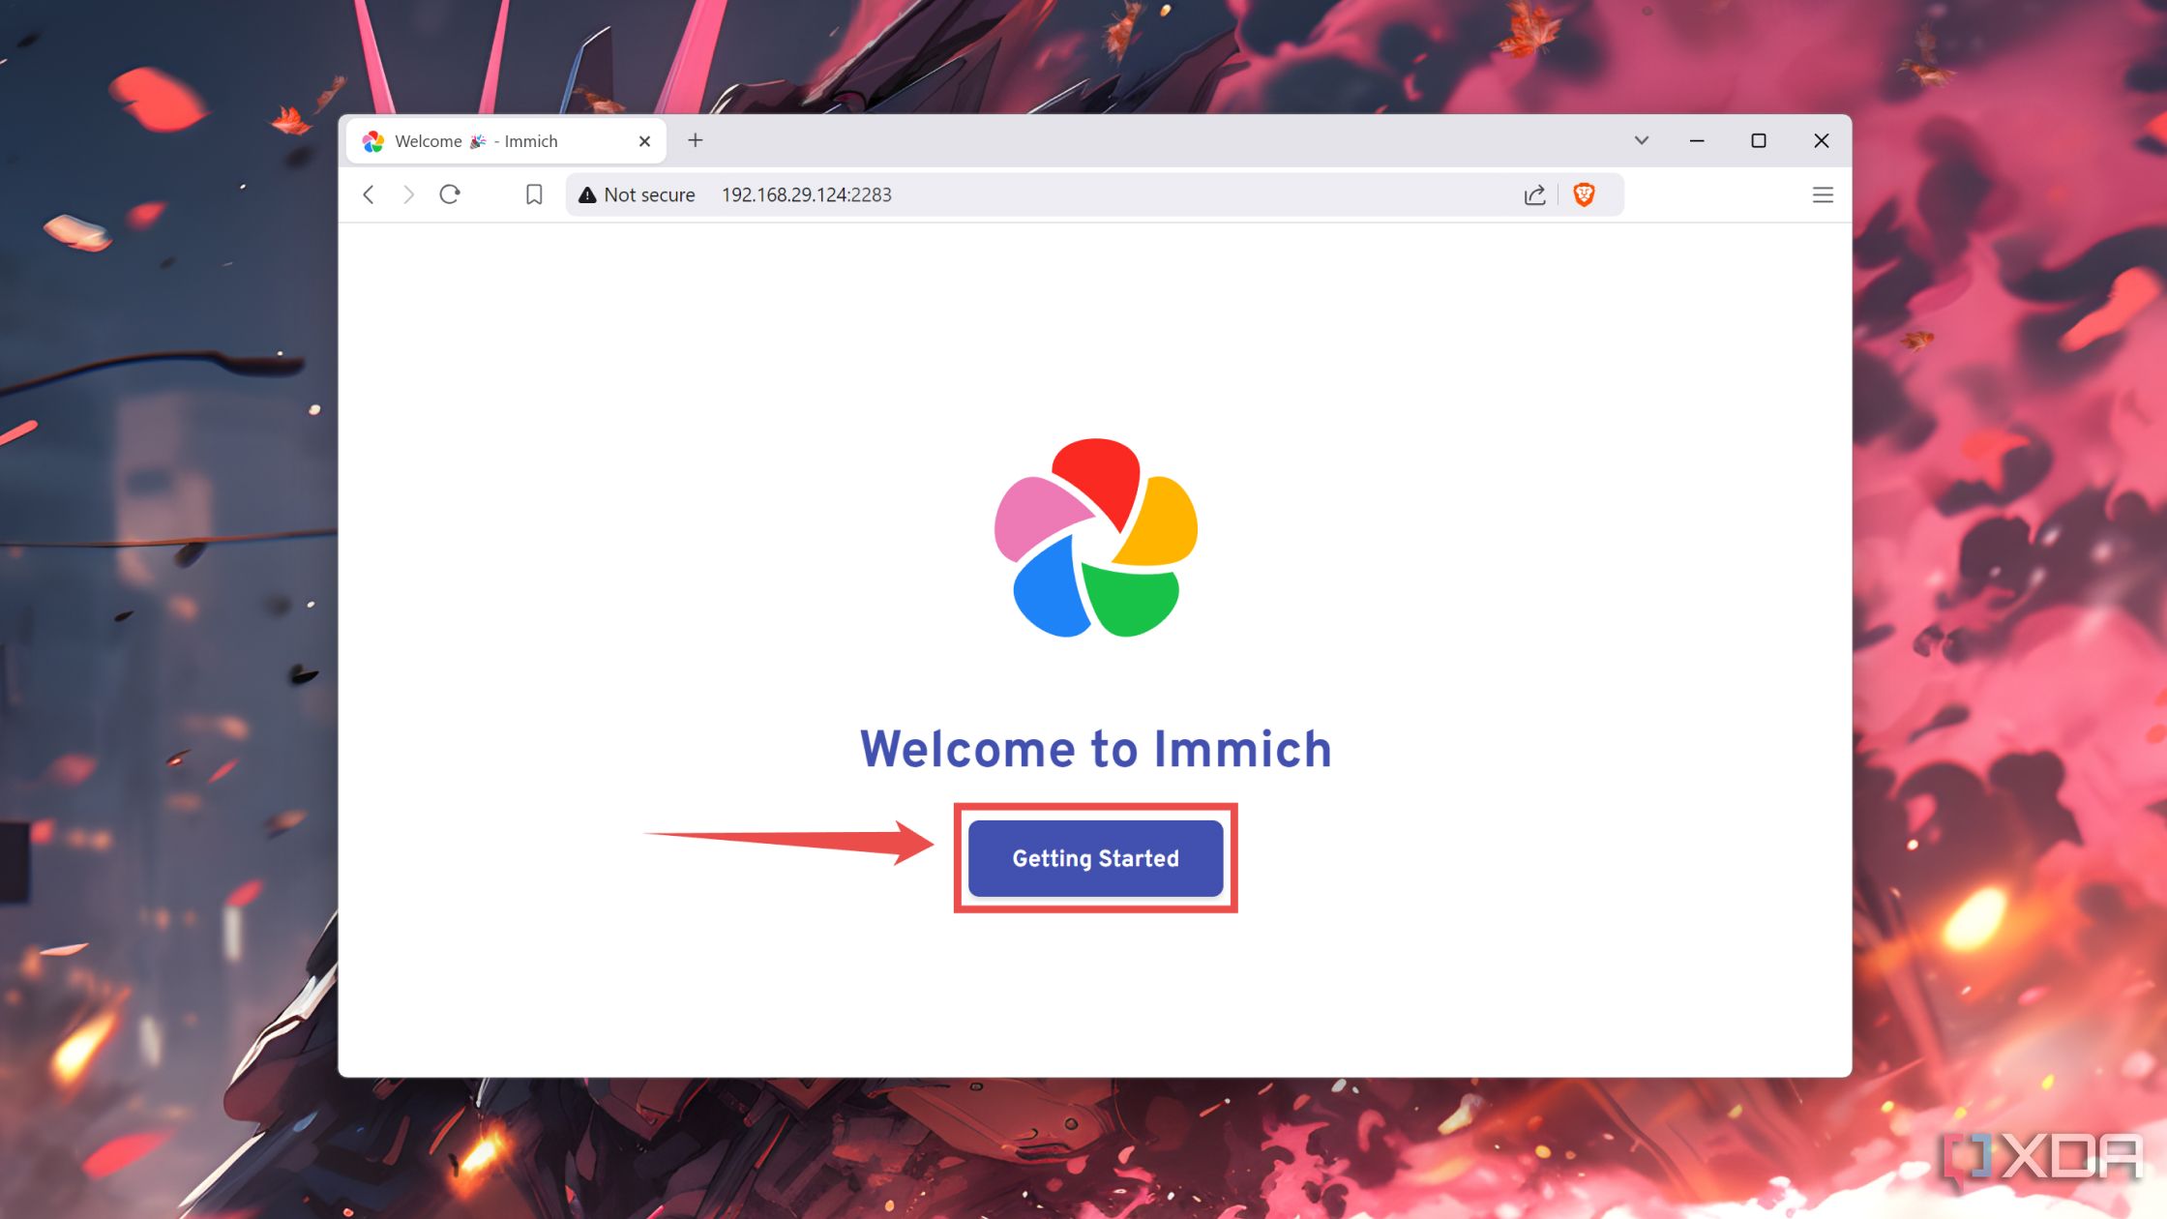Click the Immich flower logo
The height and width of the screenshot is (1219, 2167).
[1096, 538]
